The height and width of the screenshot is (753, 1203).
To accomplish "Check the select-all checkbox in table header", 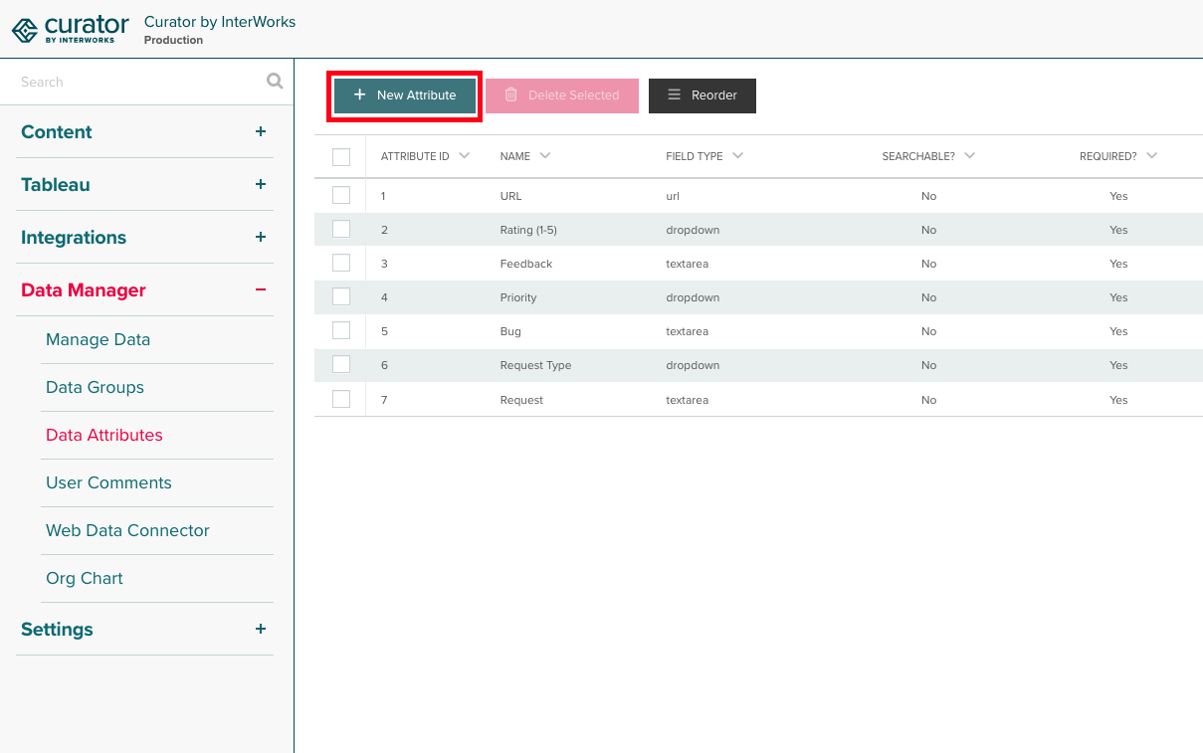I will tap(341, 156).
